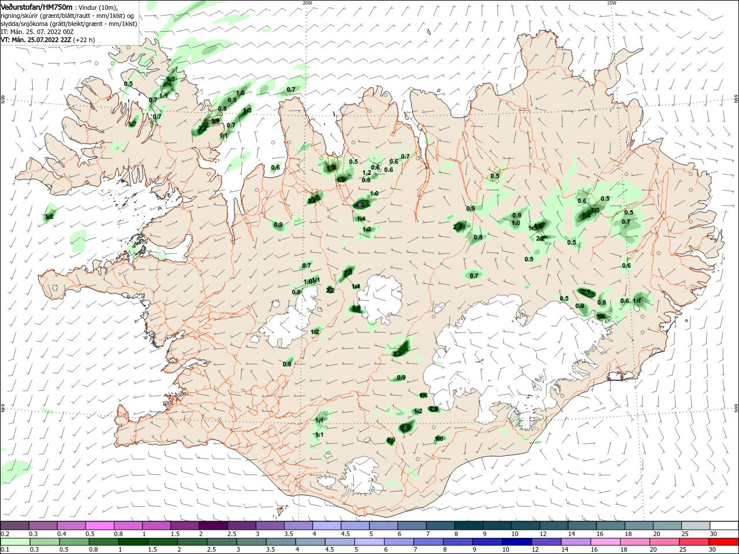The height and width of the screenshot is (554, 739).
Task: Pick upper legend swatch starting at 10
Action: point(524,525)
